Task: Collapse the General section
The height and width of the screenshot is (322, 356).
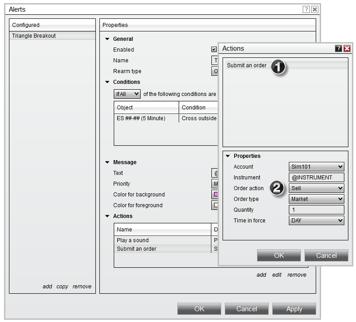Action: 107,39
